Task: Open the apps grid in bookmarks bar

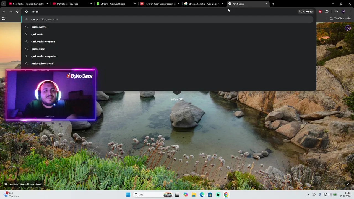Action: point(4,19)
